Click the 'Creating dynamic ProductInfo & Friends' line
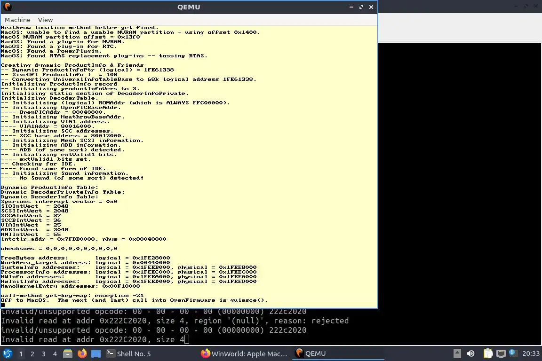 72,65
